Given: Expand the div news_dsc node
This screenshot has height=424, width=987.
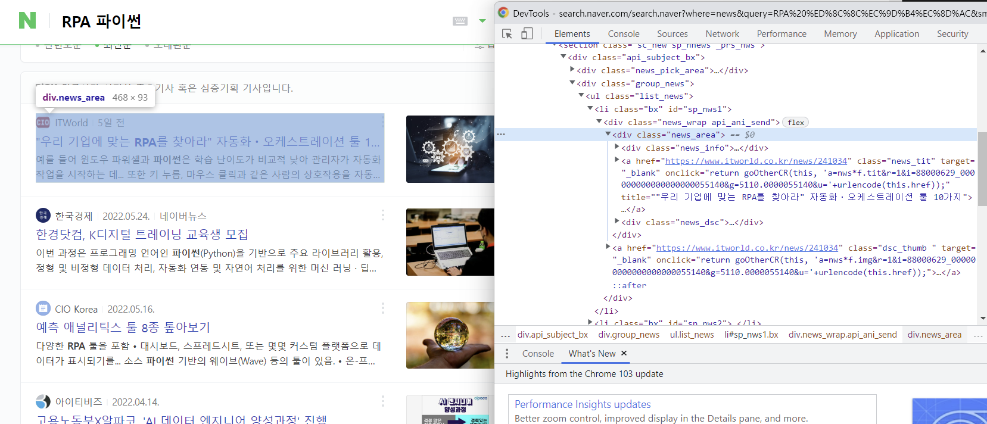Looking at the screenshot, I should pos(617,221).
